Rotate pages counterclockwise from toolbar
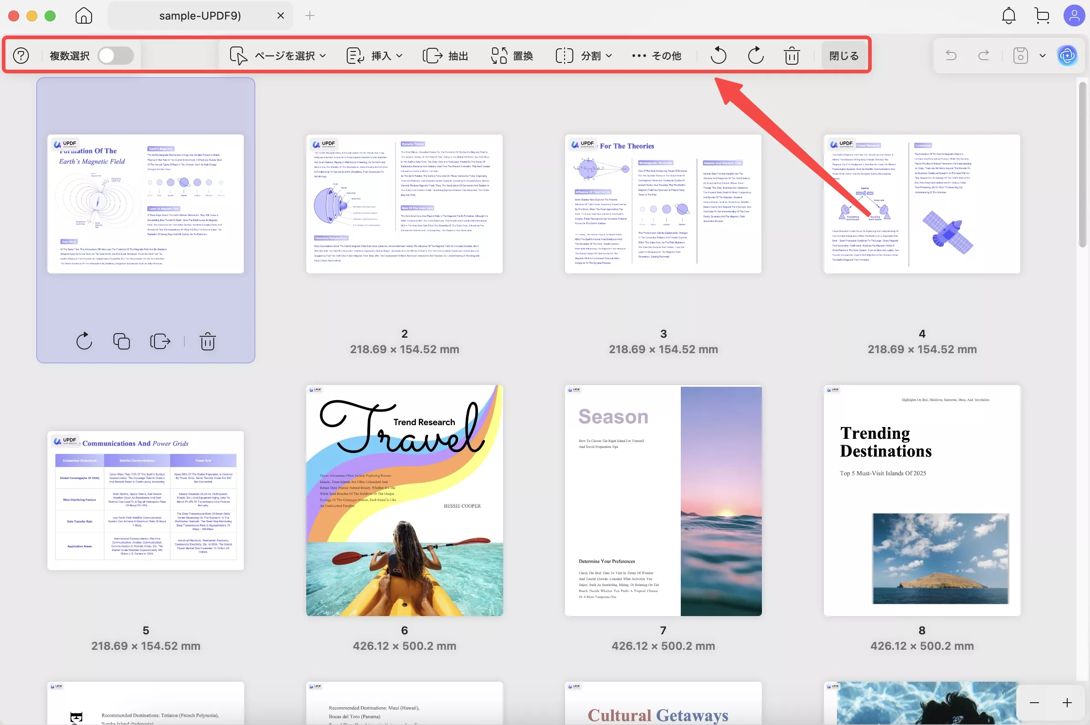The width and height of the screenshot is (1090, 725). coord(718,56)
